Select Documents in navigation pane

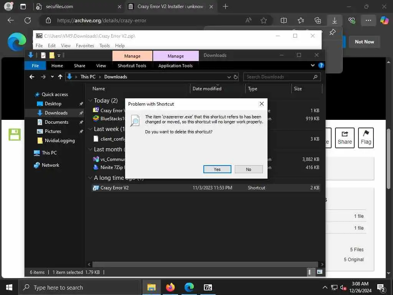pos(56,122)
